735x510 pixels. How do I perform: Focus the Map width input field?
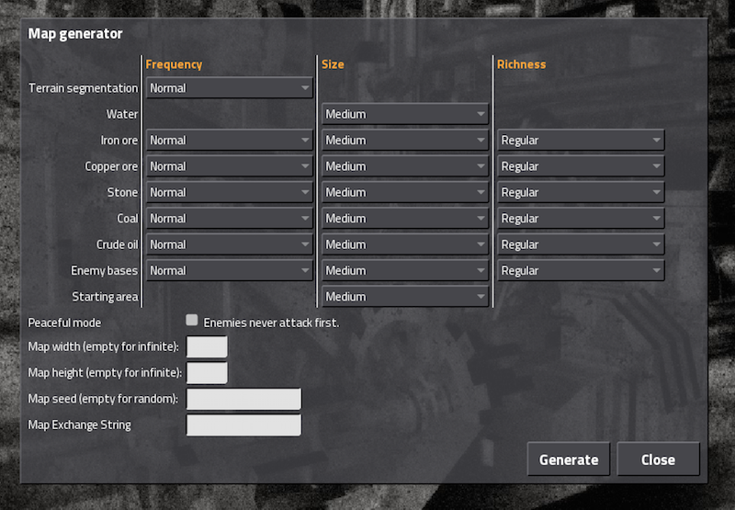207,346
